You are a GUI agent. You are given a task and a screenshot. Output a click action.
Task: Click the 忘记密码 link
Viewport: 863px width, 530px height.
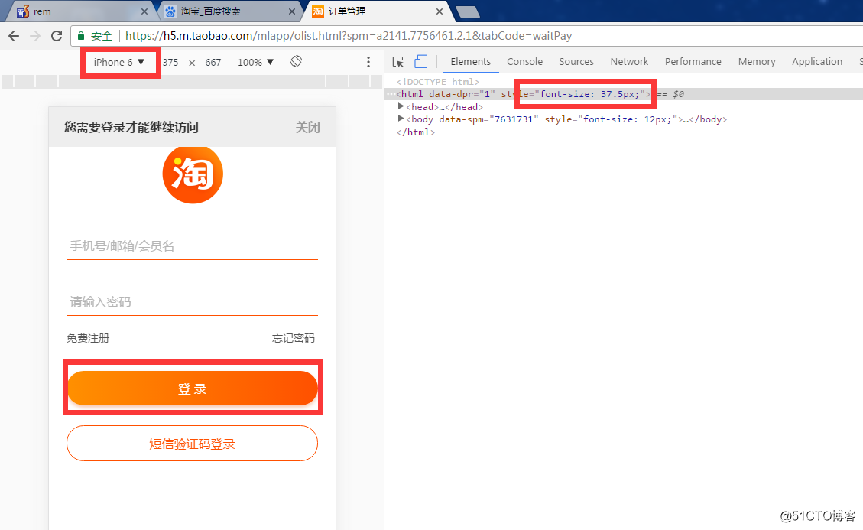[294, 338]
